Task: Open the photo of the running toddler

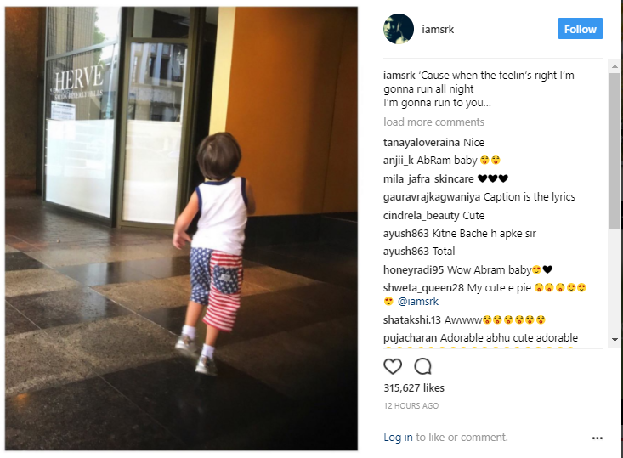Action: pyautogui.click(x=181, y=229)
